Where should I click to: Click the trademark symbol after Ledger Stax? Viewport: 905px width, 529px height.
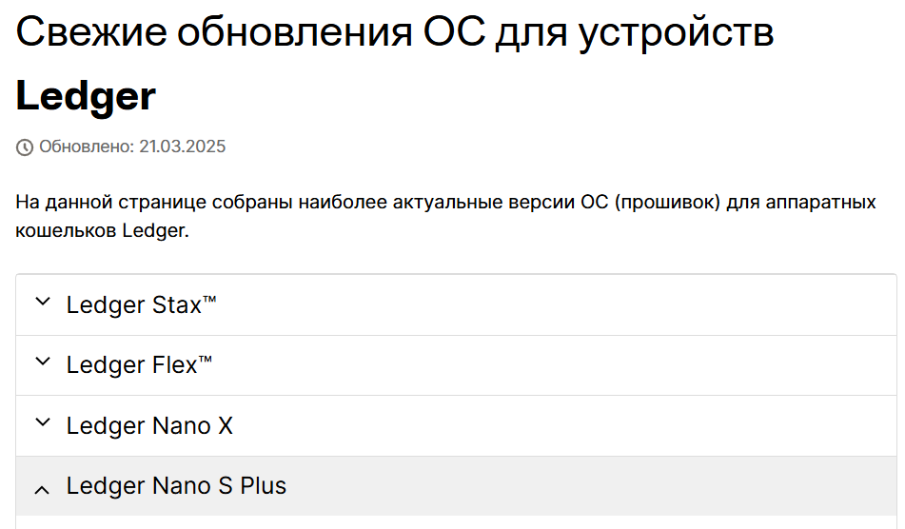click(x=209, y=300)
